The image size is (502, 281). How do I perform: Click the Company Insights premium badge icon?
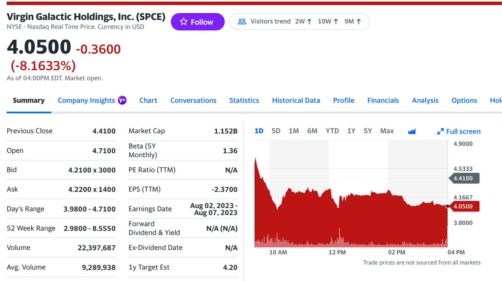click(x=122, y=100)
